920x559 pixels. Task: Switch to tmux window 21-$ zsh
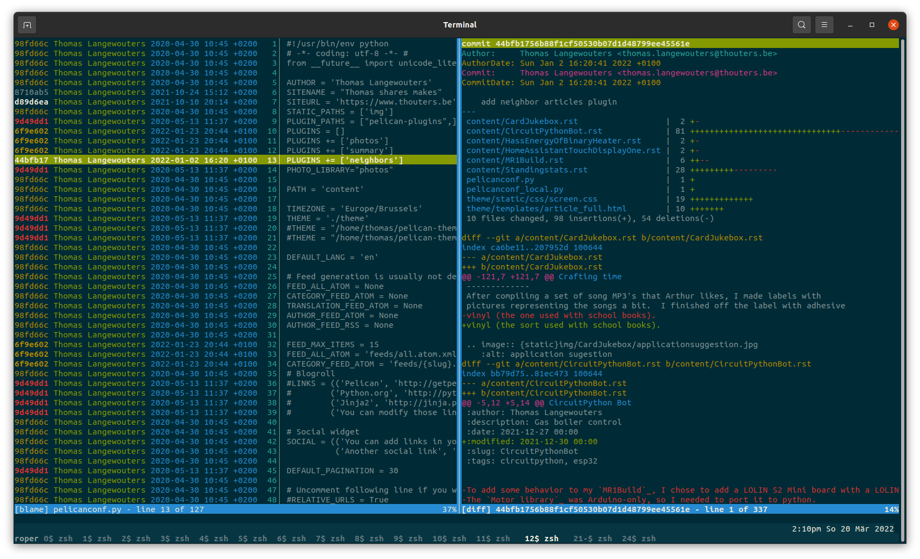593,539
